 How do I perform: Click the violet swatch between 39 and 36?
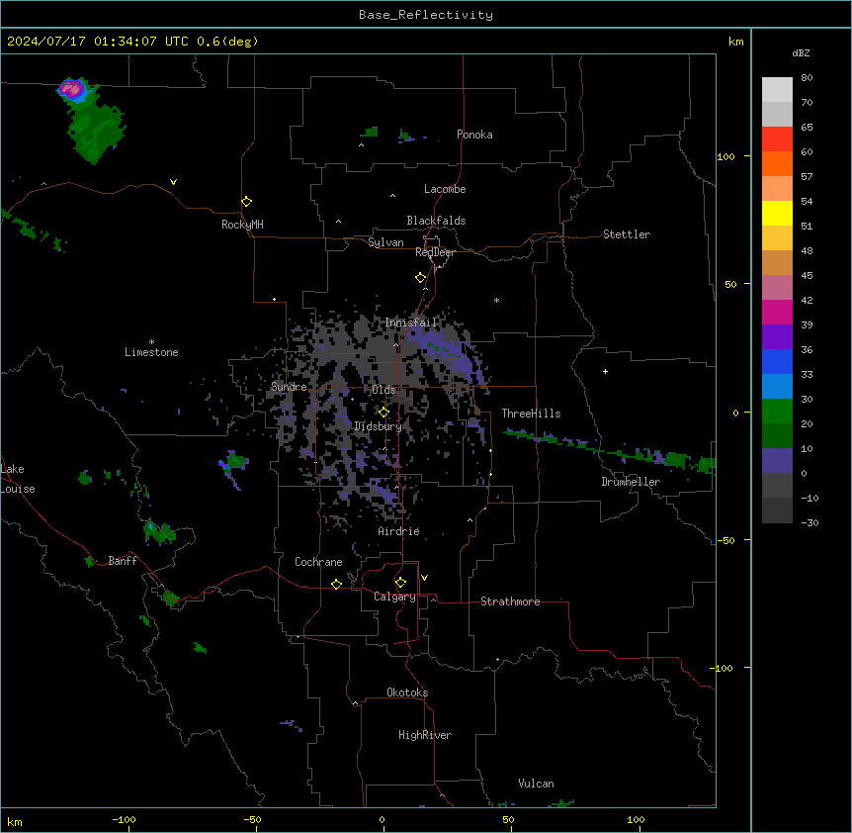point(777,336)
